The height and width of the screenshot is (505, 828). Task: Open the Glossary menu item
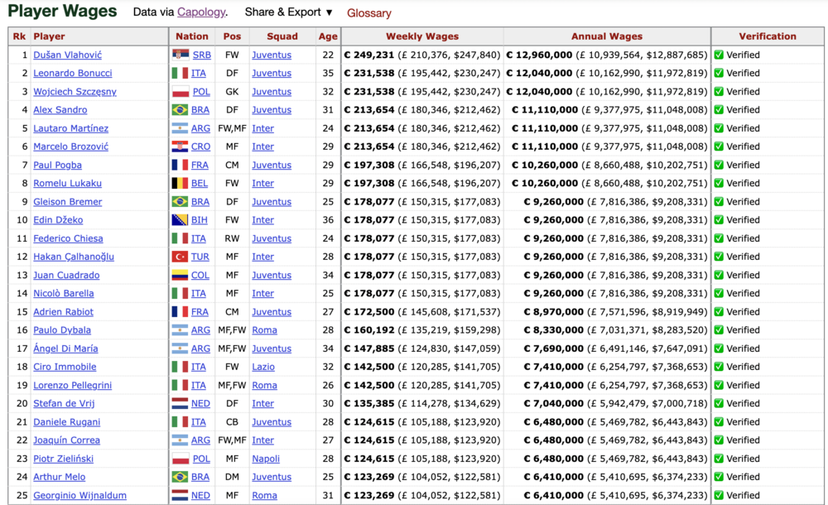[x=369, y=13]
